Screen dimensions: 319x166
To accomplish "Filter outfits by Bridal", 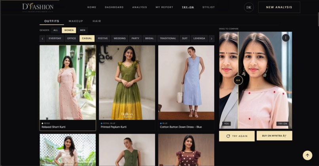I will pos(149,38).
